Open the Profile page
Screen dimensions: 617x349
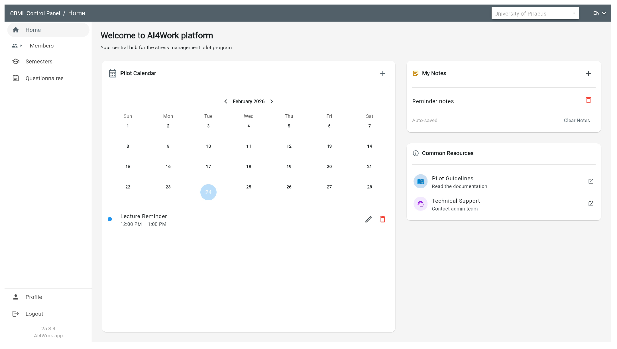pos(34,297)
